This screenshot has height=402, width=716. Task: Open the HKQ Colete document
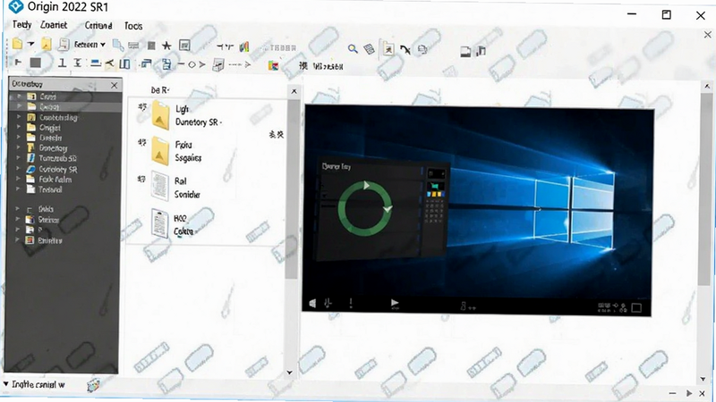pyautogui.click(x=174, y=224)
